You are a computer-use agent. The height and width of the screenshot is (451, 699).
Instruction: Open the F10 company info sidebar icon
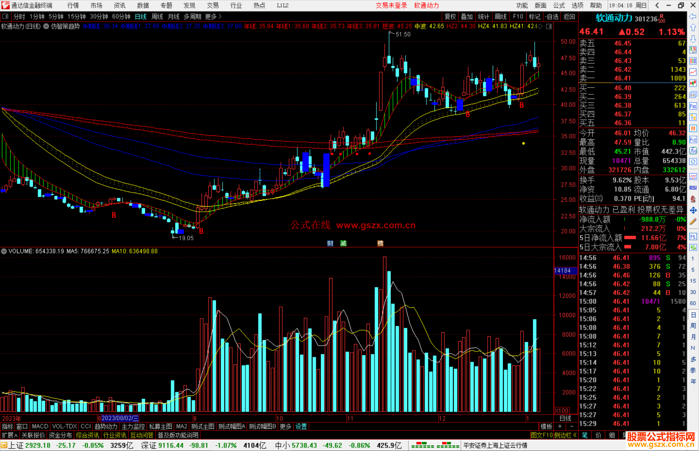tap(693, 106)
